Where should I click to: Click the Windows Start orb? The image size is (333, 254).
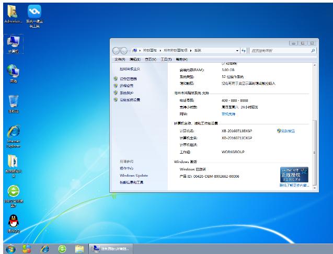tap(10, 249)
